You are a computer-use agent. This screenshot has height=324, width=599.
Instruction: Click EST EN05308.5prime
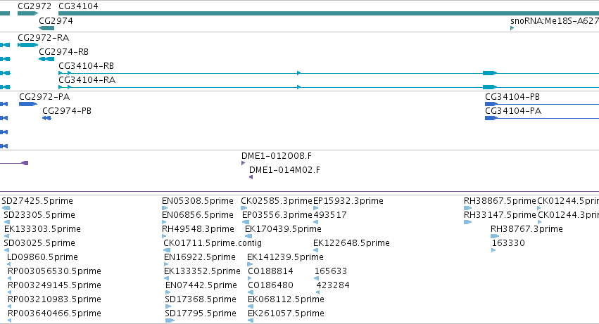(x=198, y=201)
